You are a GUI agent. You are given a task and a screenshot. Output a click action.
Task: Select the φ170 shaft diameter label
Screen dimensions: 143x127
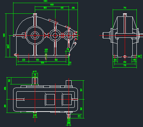[x=35, y=72]
